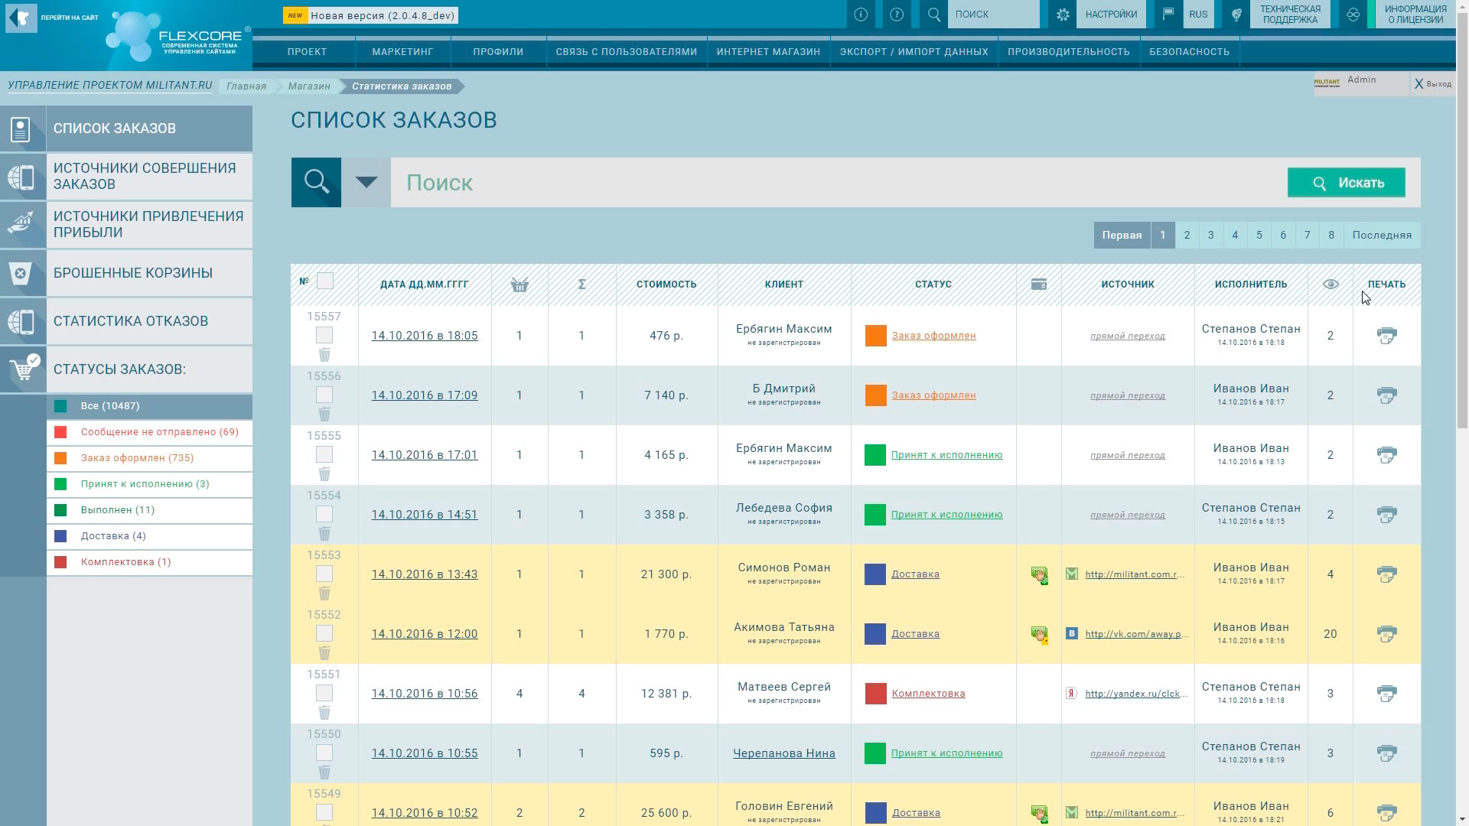
Task: Open the help question mark icon
Action: [x=897, y=15]
